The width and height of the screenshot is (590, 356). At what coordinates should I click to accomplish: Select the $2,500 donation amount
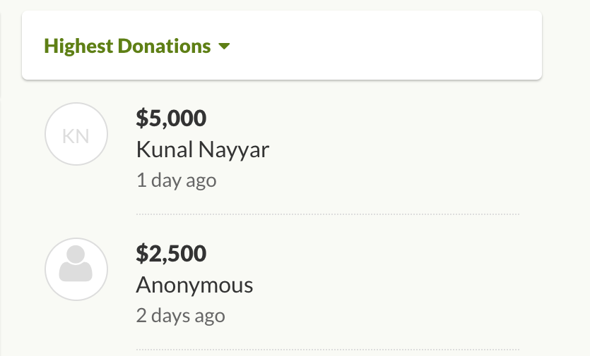[x=171, y=253]
